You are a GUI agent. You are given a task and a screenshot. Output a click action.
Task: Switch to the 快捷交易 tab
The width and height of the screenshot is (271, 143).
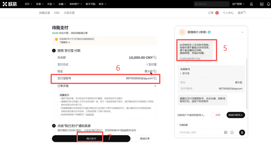tap(44, 13)
